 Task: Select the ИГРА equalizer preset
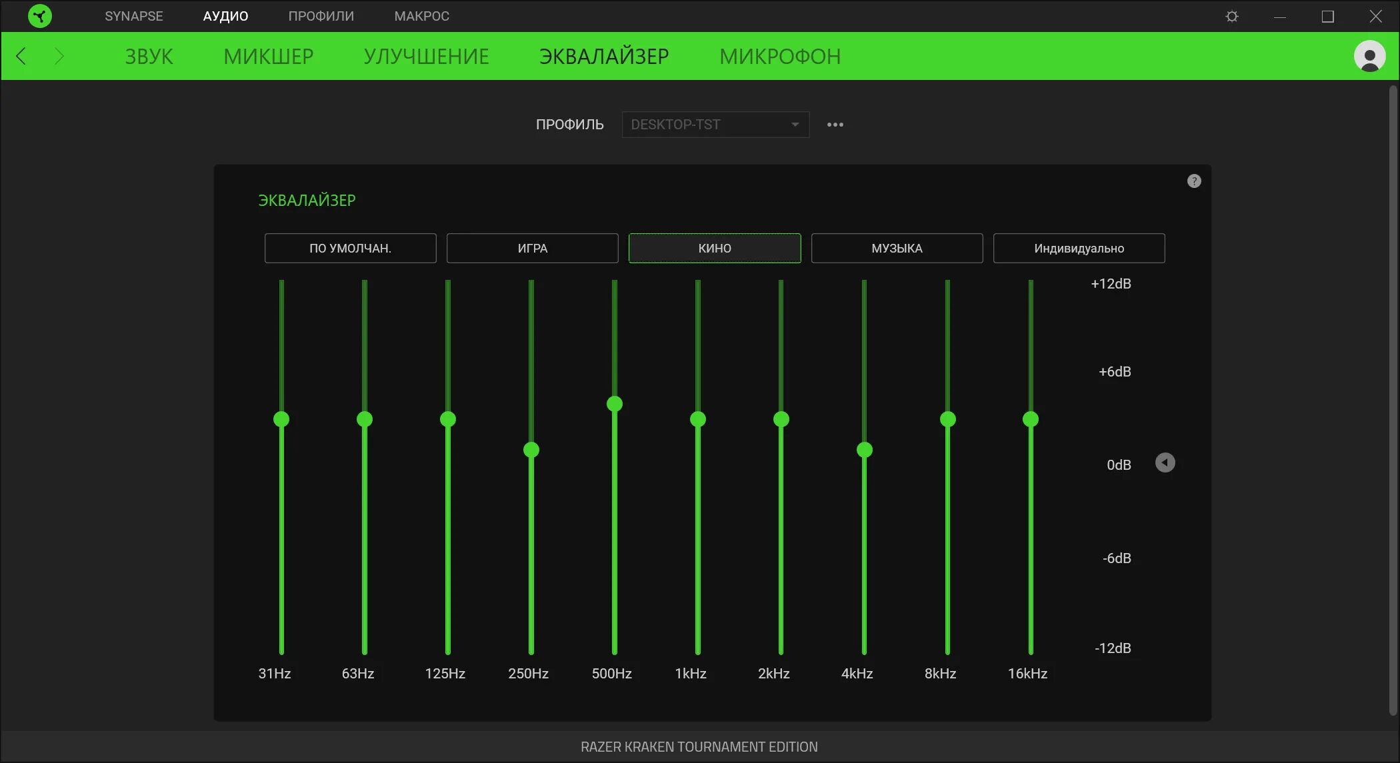[532, 248]
